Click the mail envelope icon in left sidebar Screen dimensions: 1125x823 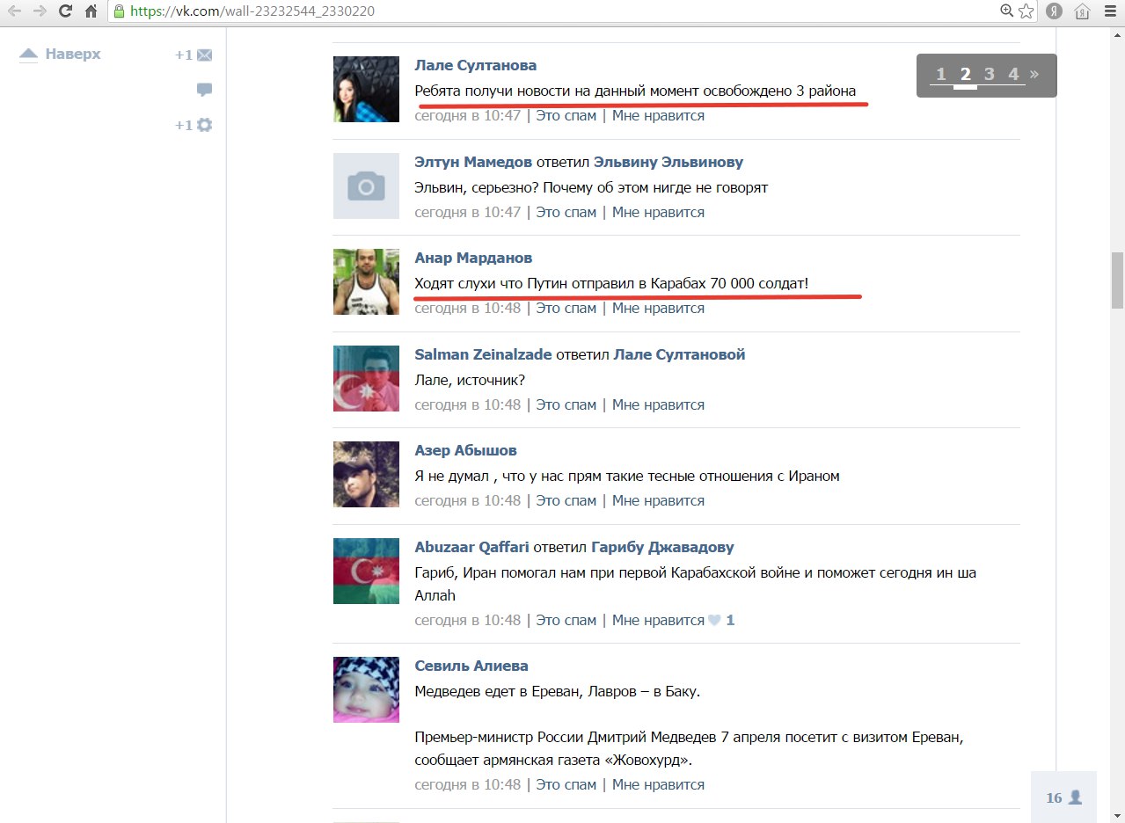[205, 55]
